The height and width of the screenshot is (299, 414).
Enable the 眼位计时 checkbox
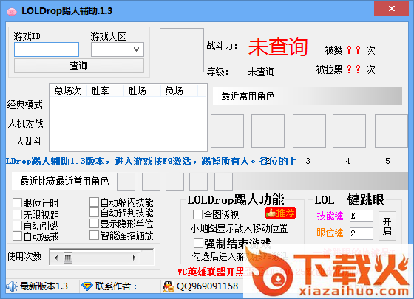tap(18, 203)
